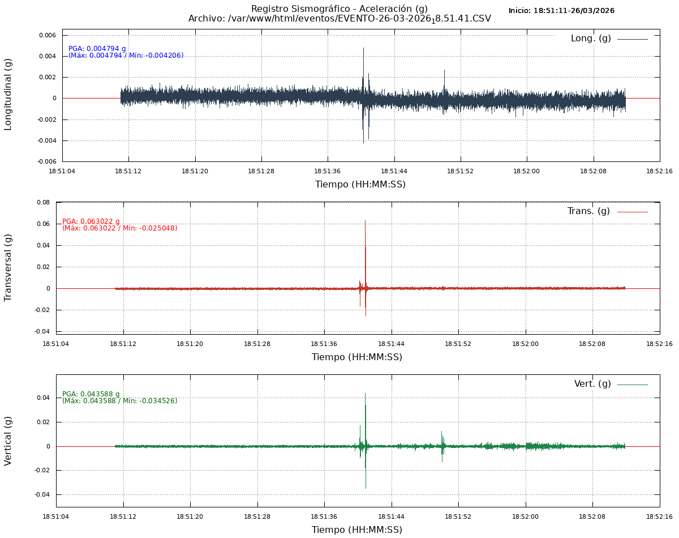Click the red PGA: 0.063022 g annotation
The image size is (679, 538).
91,221
